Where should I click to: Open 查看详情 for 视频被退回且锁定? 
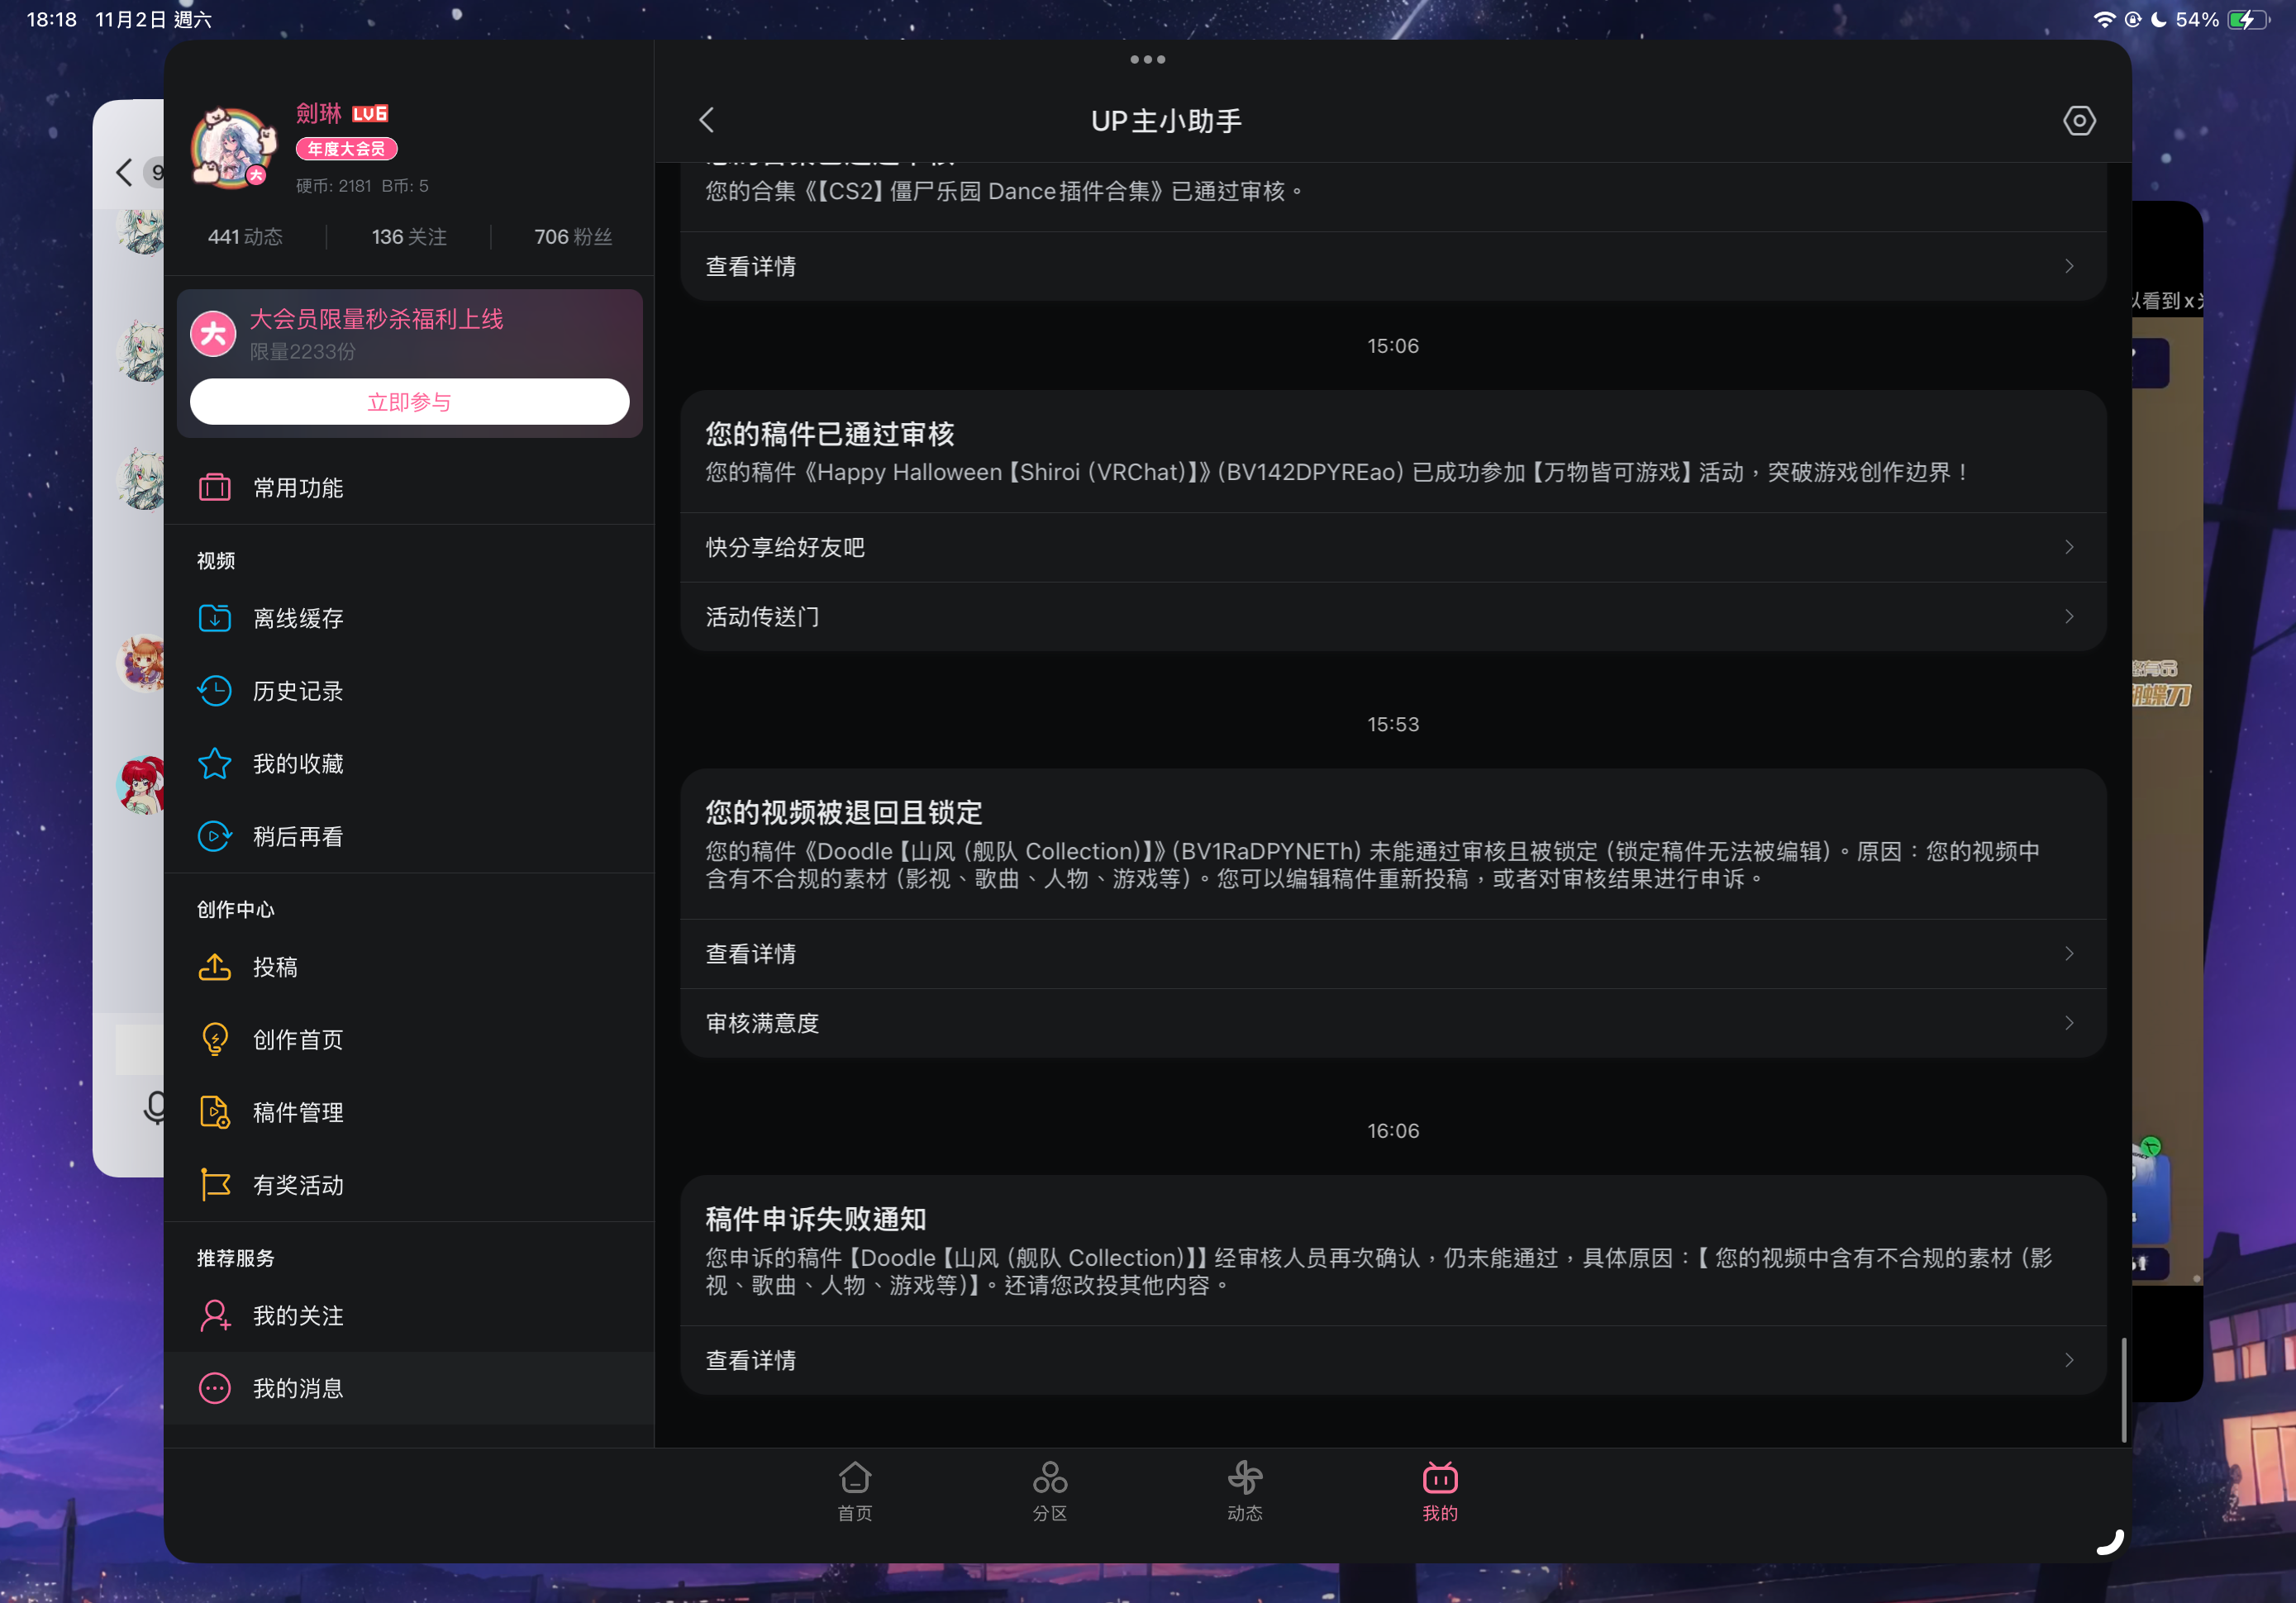coord(1392,954)
